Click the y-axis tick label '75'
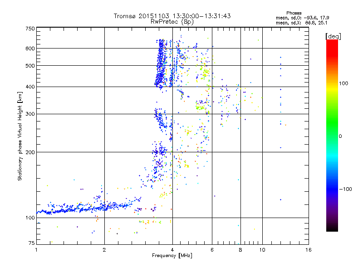The height and width of the screenshot is (272, 363). 32,243
